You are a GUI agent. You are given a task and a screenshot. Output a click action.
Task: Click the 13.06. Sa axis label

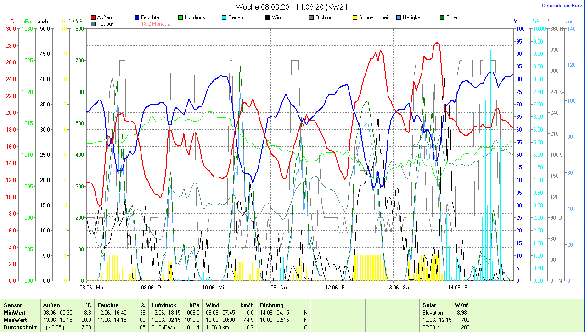397,288
